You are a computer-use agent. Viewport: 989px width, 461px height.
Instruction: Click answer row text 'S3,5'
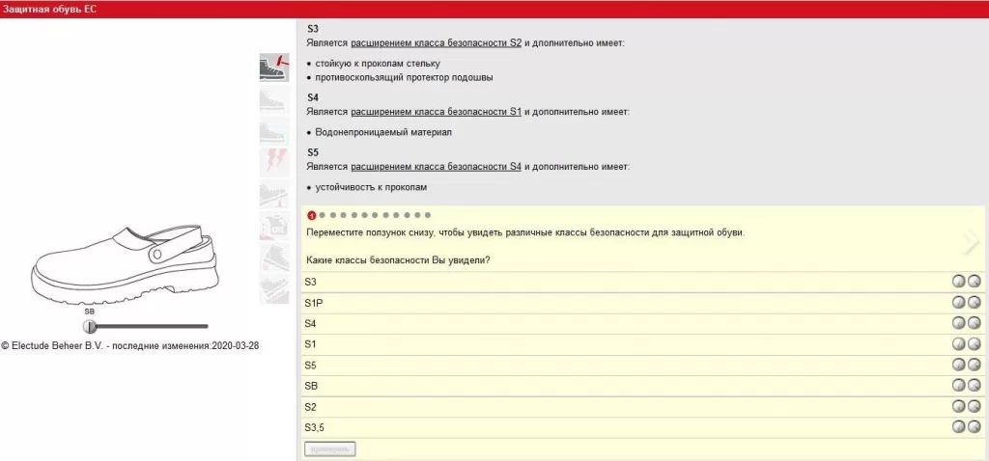pos(314,427)
